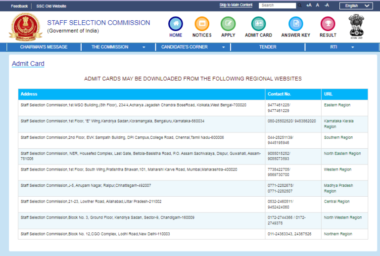Click the Home icon
The height and width of the screenshot is (256, 380).
click(x=176, y=24)
